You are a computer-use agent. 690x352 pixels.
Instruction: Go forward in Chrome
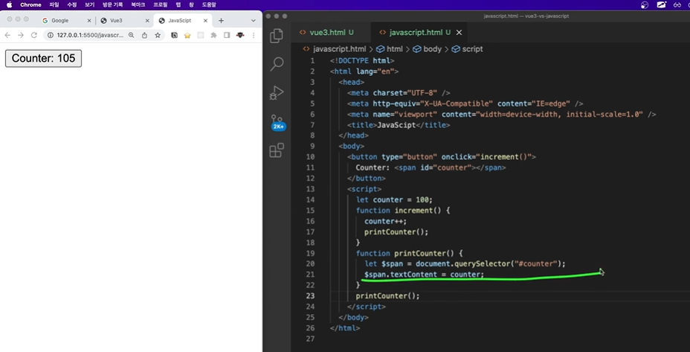[x=21, y=35]
